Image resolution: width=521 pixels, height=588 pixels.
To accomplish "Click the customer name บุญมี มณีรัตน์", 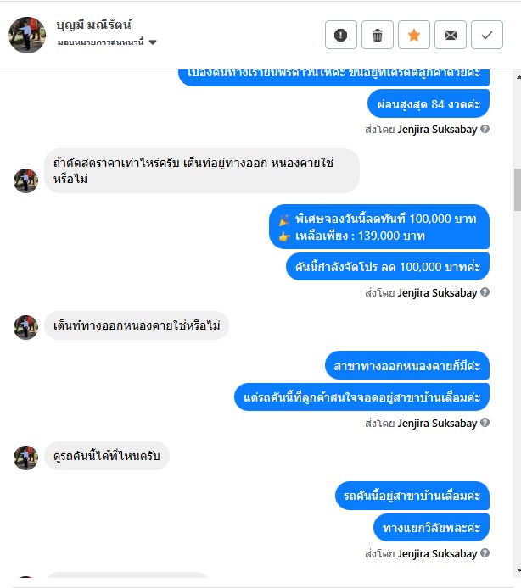I will click(x=94, y=25).
